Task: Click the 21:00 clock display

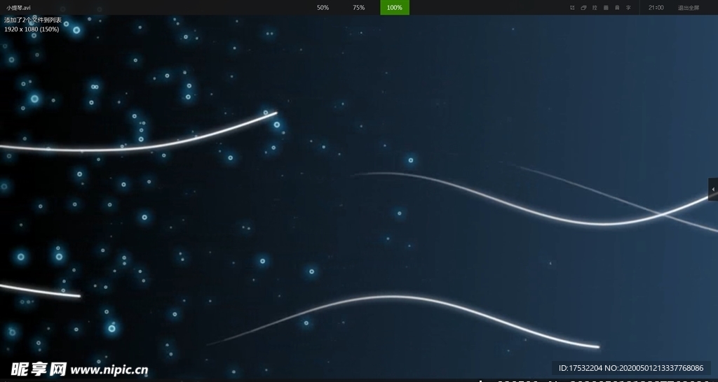Action: 656,8
